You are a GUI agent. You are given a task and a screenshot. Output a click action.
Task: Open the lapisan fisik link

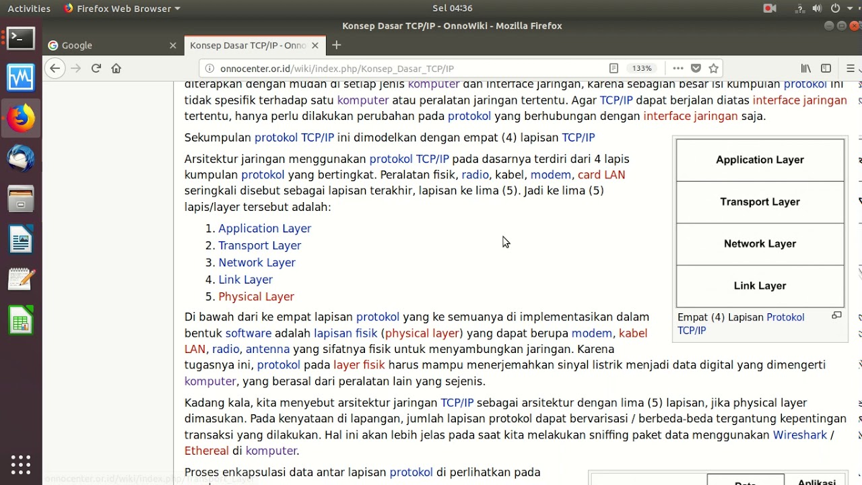345,333
